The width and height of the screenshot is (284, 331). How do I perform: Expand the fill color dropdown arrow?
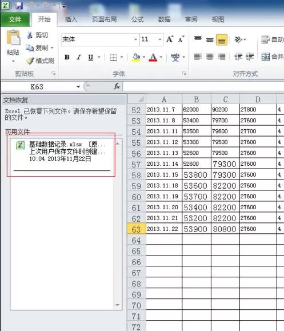tap(144, 57)
